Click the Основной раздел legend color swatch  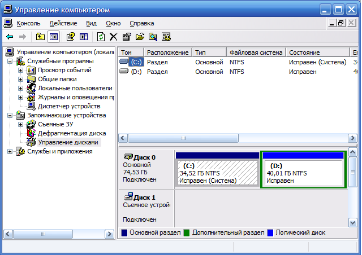(124, 232)
